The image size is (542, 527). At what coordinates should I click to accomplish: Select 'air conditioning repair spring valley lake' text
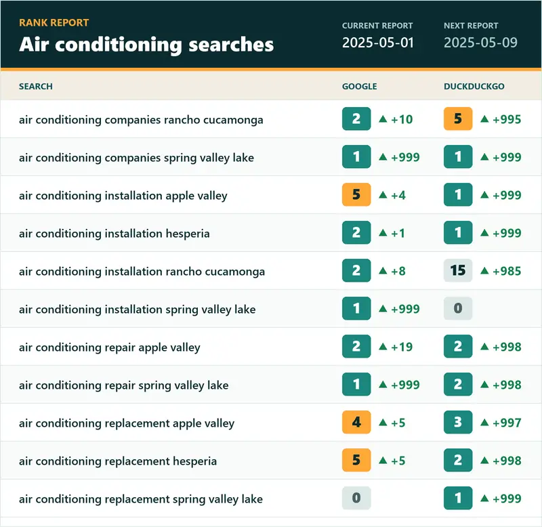click(124, 385)
